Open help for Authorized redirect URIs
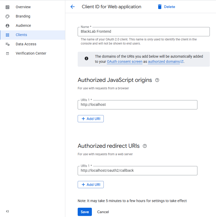The width and height of the screenshot is (216, 217). 145,146
